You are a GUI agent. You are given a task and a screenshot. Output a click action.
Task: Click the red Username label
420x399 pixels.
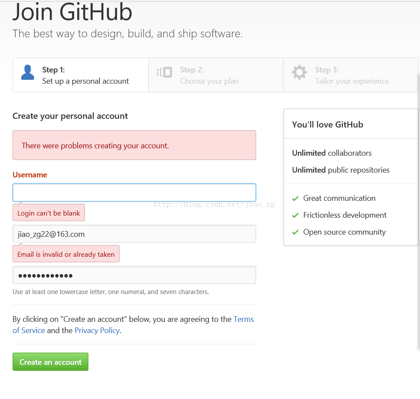pos(30,175)
